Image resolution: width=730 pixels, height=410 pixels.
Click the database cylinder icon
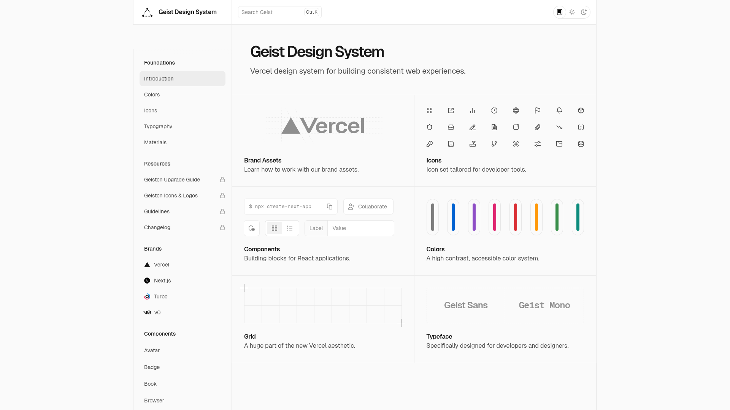click(x=581, y=144)
